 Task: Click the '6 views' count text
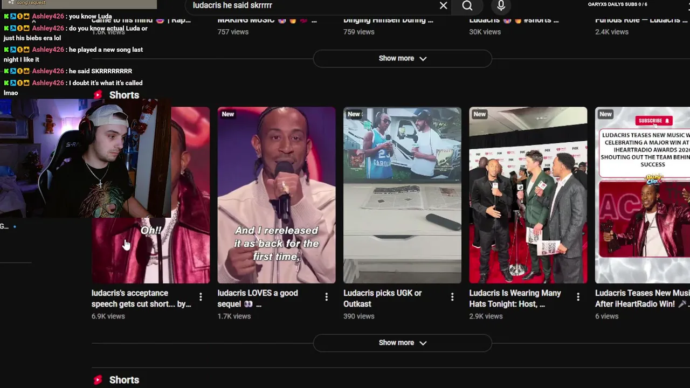[x=607, y=316]
